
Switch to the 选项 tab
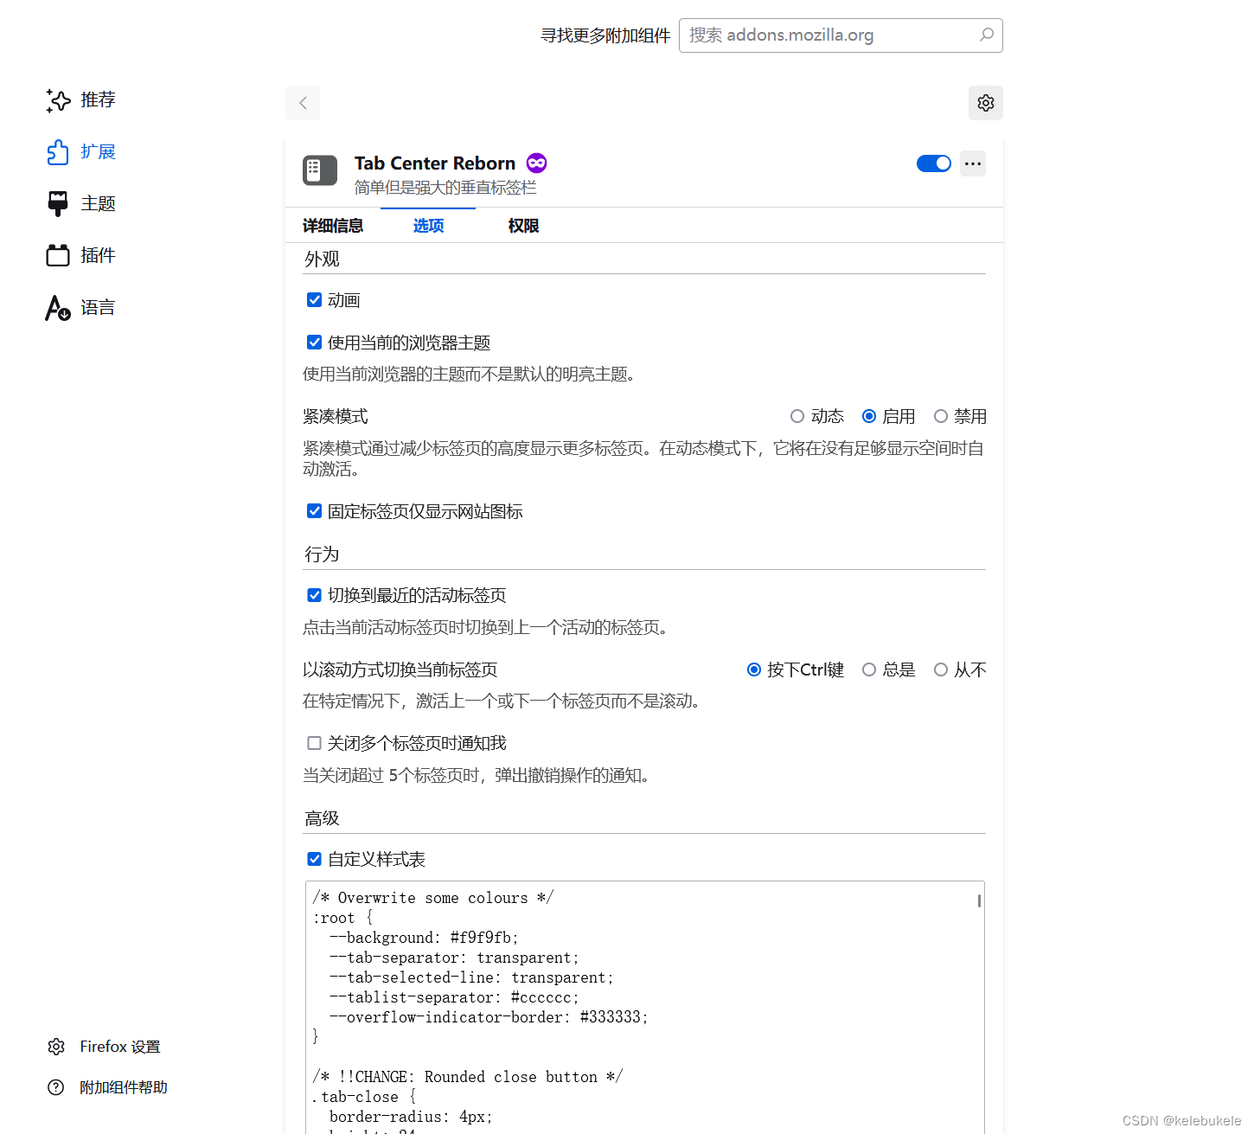click(428, 226)
